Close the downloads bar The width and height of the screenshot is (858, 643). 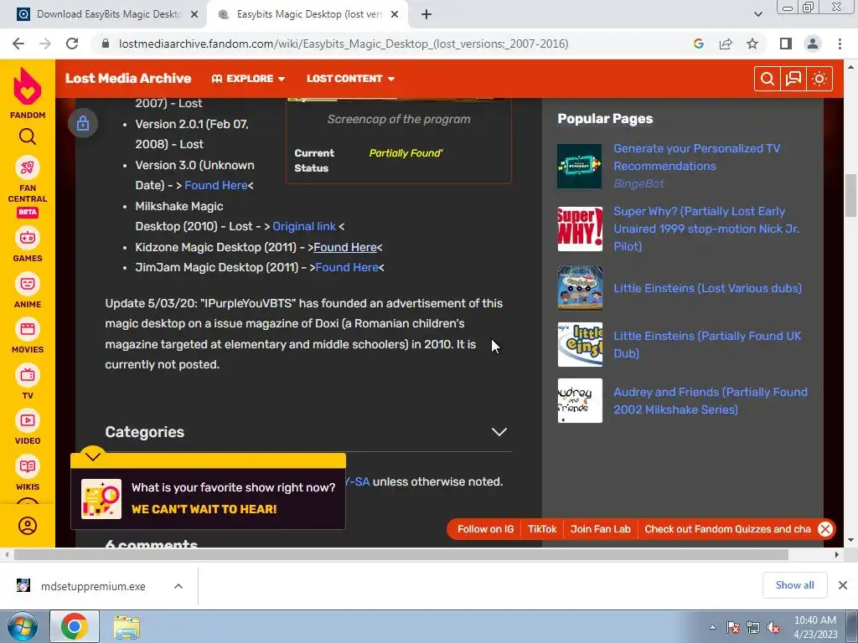pyautogui.click(x=843, y=585)
